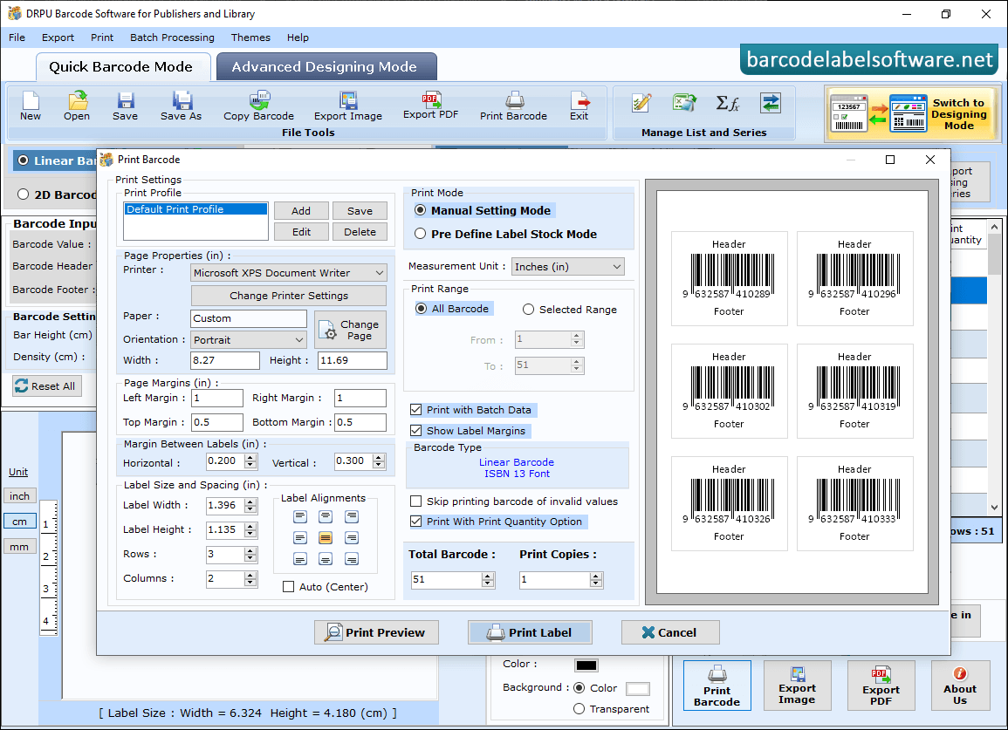Click the white Background color swatch
The width and height of the screenshot is (1008, 730).
tap(638, 689)
